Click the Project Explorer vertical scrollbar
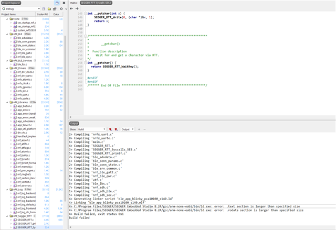 click(65, 117)
